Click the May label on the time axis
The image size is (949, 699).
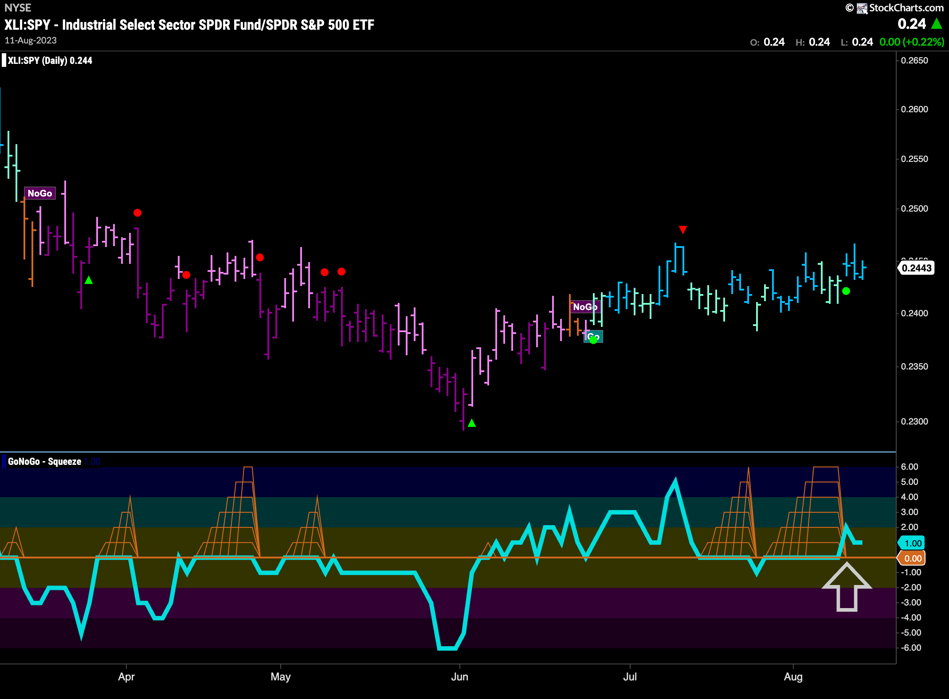[281, 677]
